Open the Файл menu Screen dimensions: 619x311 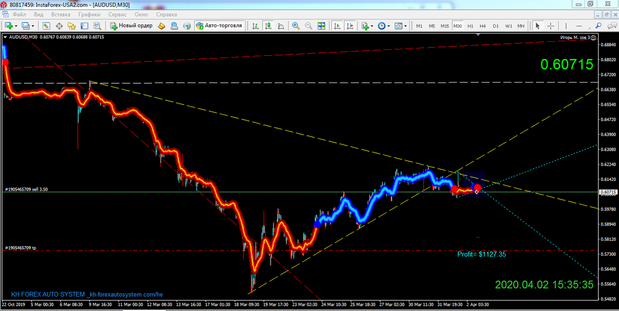coord(19,14)
